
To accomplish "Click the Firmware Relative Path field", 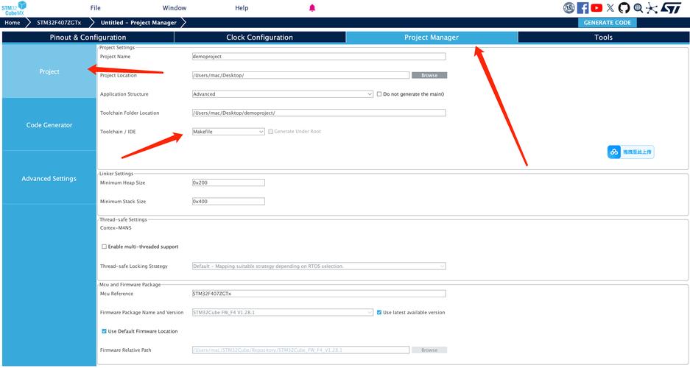I will coord(300,350).
